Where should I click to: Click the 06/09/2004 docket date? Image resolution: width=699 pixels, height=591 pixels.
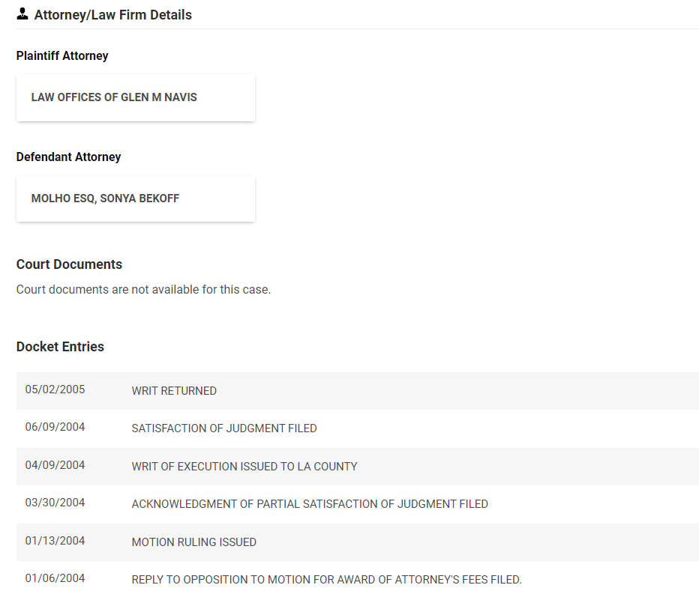pyautogui.click(x=55, y=427)
